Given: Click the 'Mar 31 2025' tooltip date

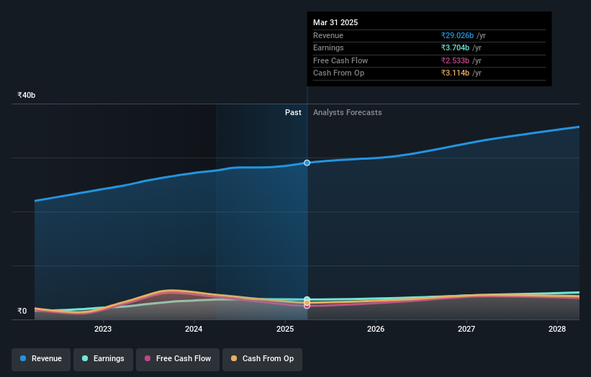Looking at the screenshot, I should [335, 22].
